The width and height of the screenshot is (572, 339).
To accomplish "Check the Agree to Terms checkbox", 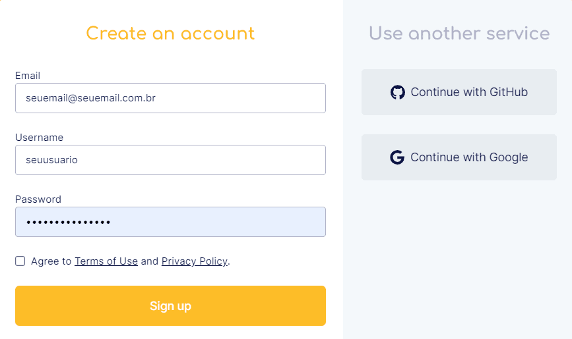I will (20, 261).
